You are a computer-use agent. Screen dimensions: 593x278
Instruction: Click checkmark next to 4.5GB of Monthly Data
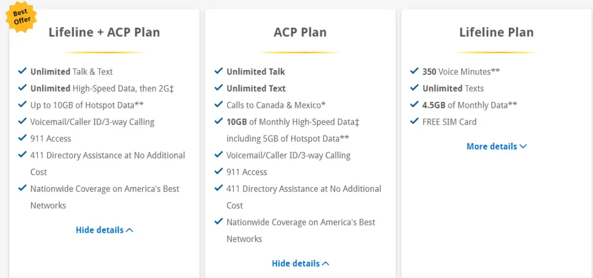point(414,104)
